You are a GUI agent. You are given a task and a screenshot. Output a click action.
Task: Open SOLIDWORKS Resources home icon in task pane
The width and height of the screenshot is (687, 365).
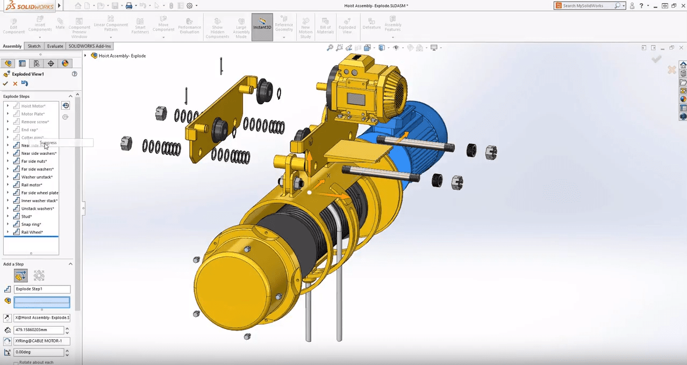(683, 65)
